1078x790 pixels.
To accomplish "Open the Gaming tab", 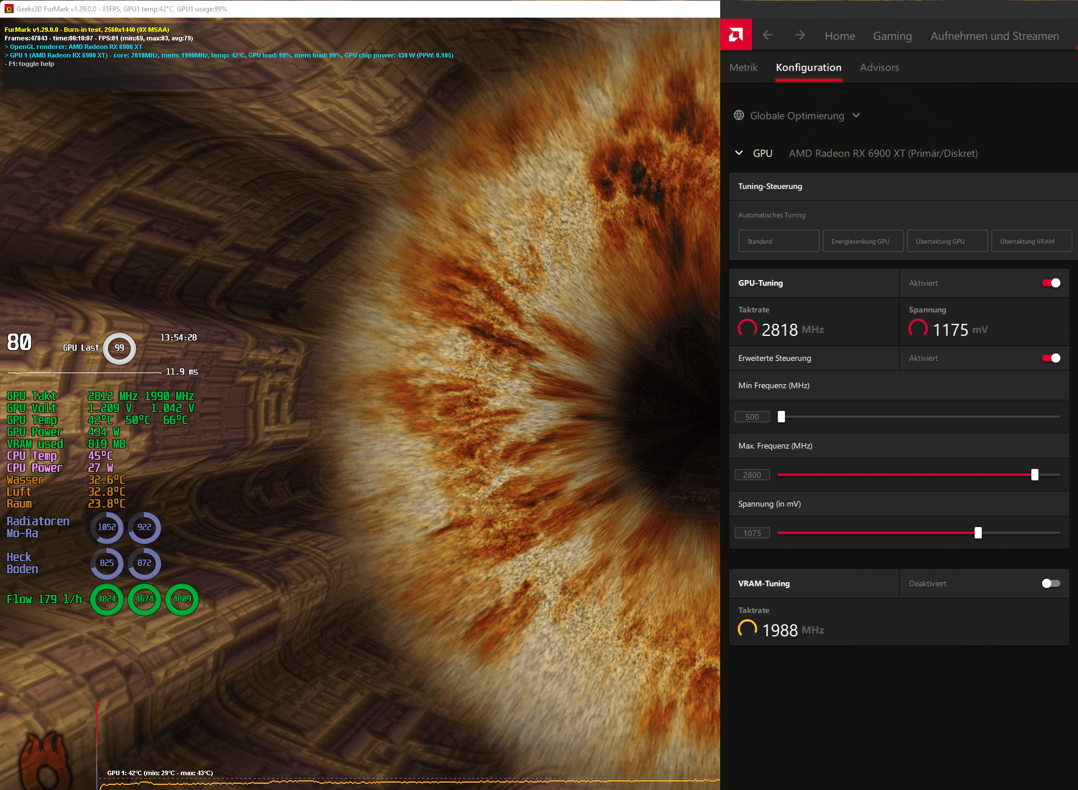I will coord(892,36).
